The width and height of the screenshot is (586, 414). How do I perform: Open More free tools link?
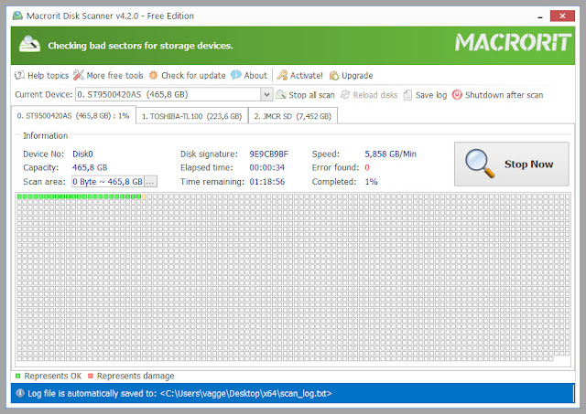pos(114,75)
